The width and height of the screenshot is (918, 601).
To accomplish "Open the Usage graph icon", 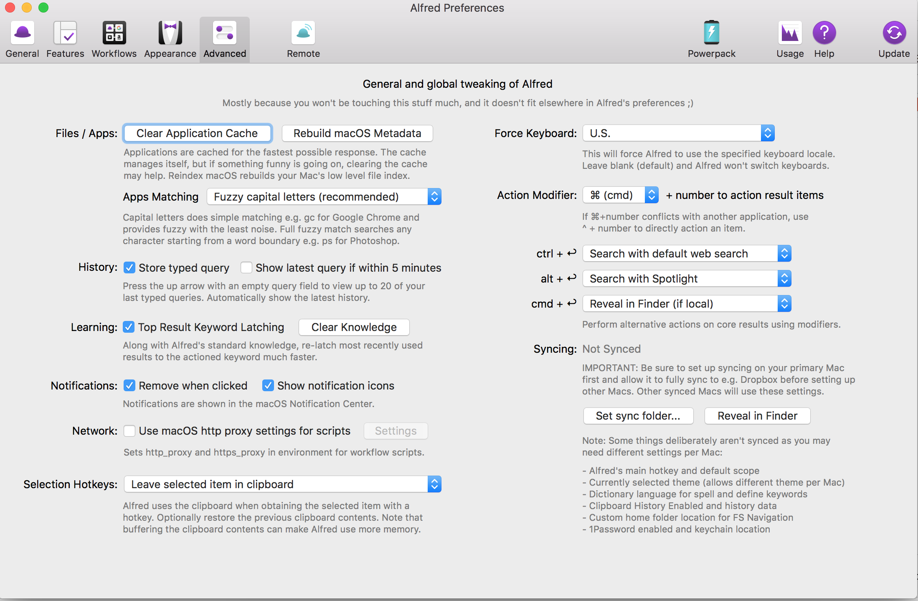I will [790, 33].
